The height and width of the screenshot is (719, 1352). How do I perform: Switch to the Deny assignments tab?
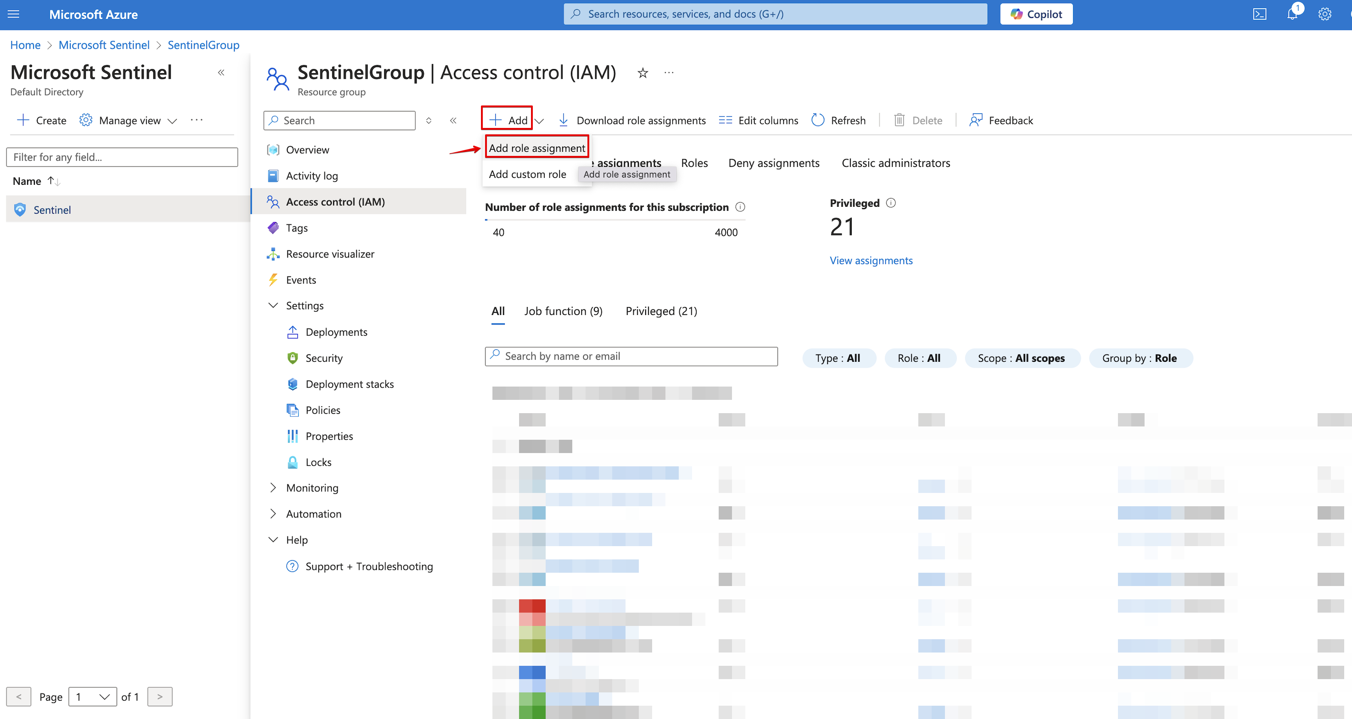click(x=773, y=163)
